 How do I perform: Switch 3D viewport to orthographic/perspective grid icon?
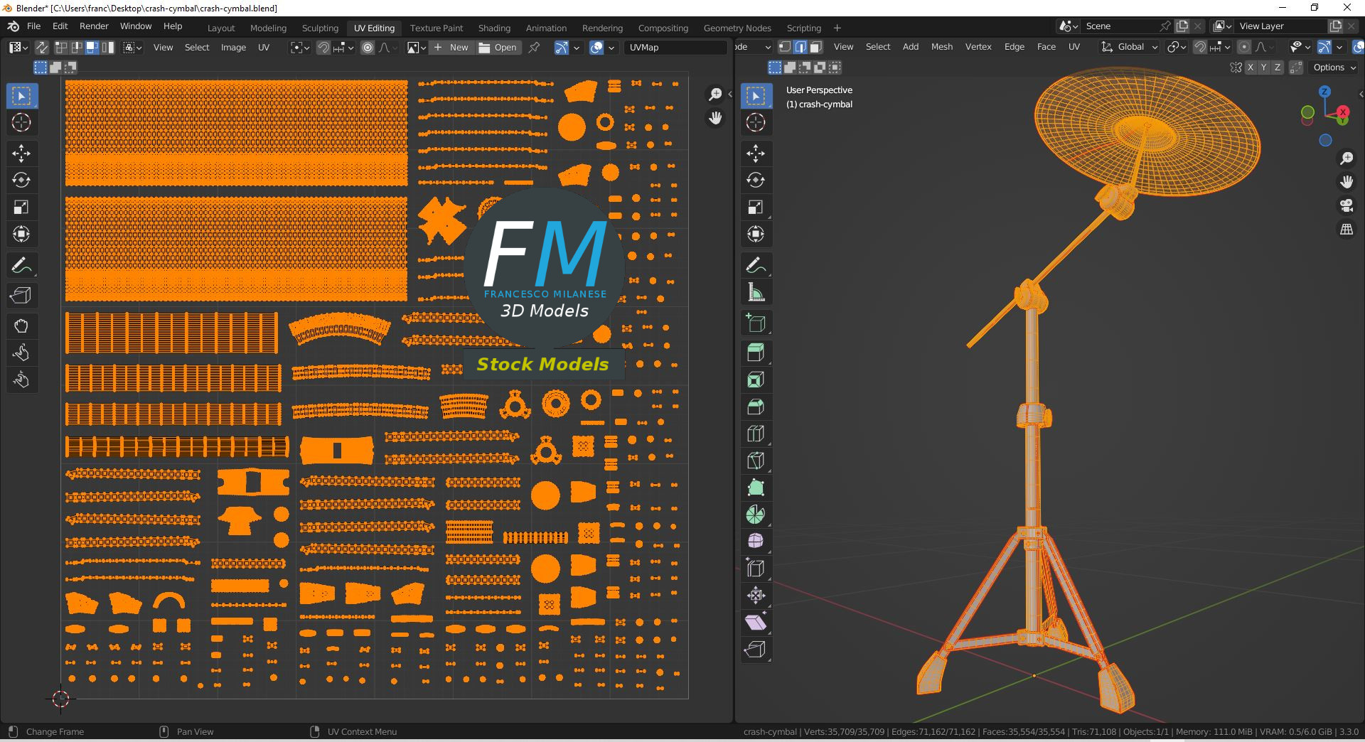coord(1347,230)
